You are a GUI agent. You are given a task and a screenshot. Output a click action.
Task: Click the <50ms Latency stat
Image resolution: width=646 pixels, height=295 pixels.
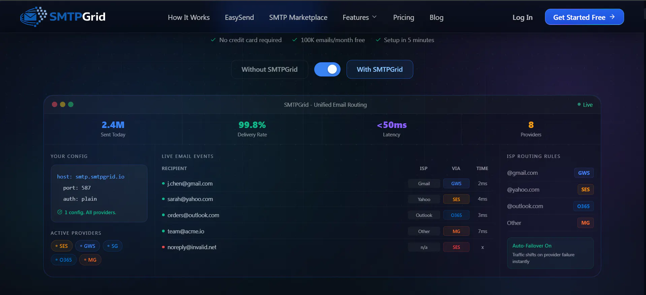392,129
